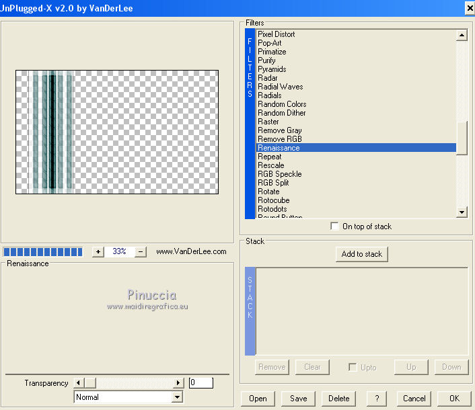
Task: Click the 33% zoom value
Action: pos(119,251)
